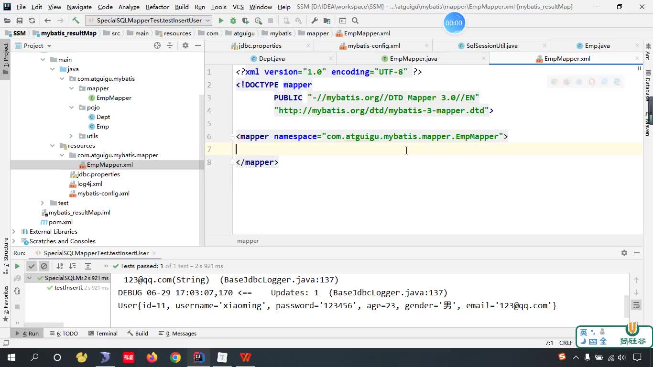Close the jdbc.properties tab
The width and height of the screenshot is (653, 367).
coord(308,46)
